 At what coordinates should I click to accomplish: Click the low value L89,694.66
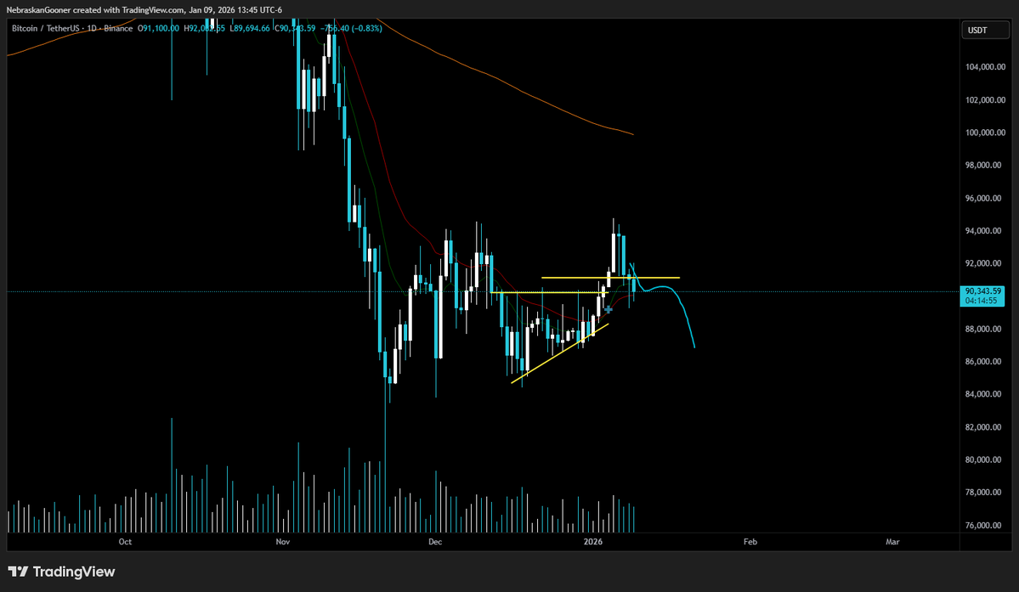click(x=250, y=28)
